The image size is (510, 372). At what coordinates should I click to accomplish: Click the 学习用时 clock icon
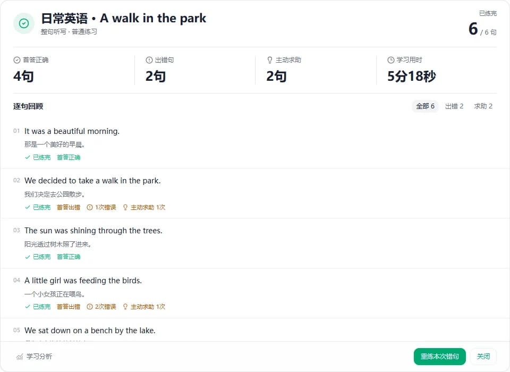[x=390, y=60]
